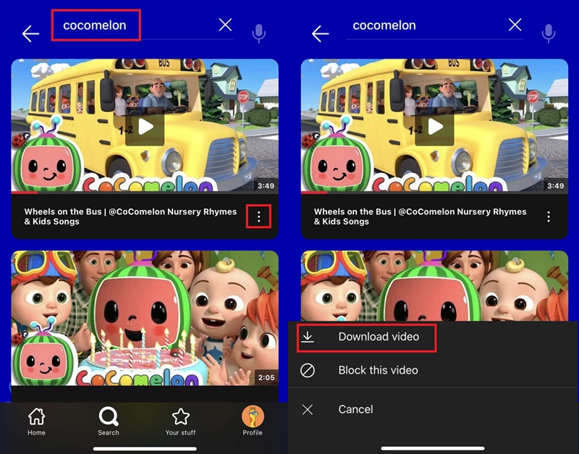
Task: Open the Profile tab
Action: 253,421
